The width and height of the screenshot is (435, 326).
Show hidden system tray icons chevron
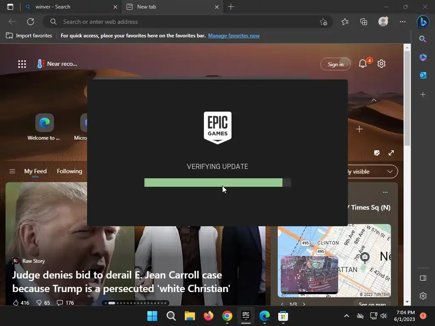pos(347,316)
